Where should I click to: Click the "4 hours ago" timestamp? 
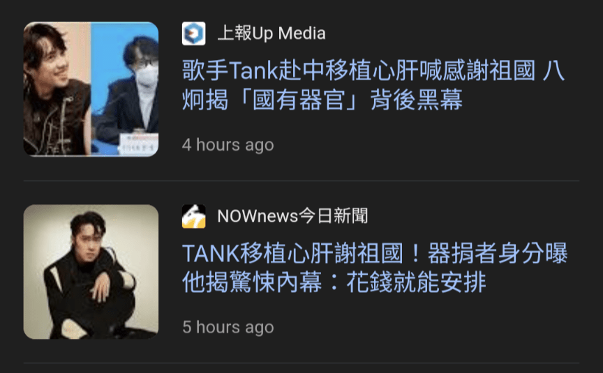(x=228, y=145)
